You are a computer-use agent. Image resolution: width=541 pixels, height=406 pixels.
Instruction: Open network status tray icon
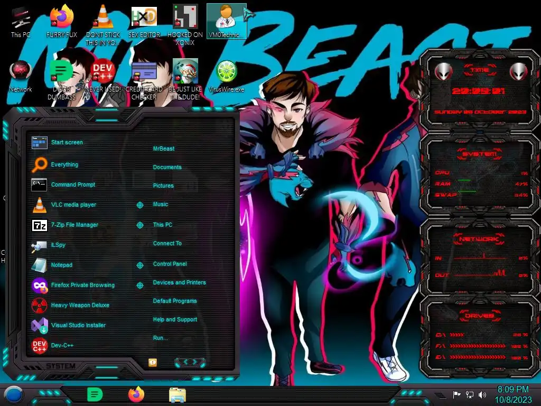point(470,394)
